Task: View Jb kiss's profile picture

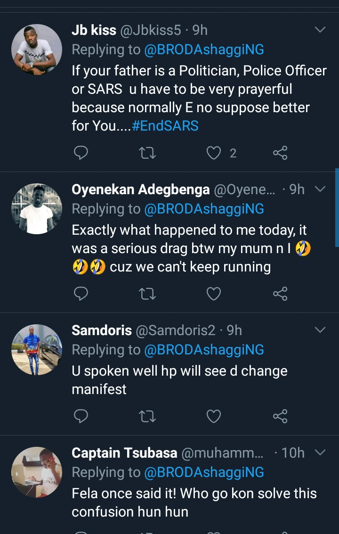Action: [x=36, y=49]
